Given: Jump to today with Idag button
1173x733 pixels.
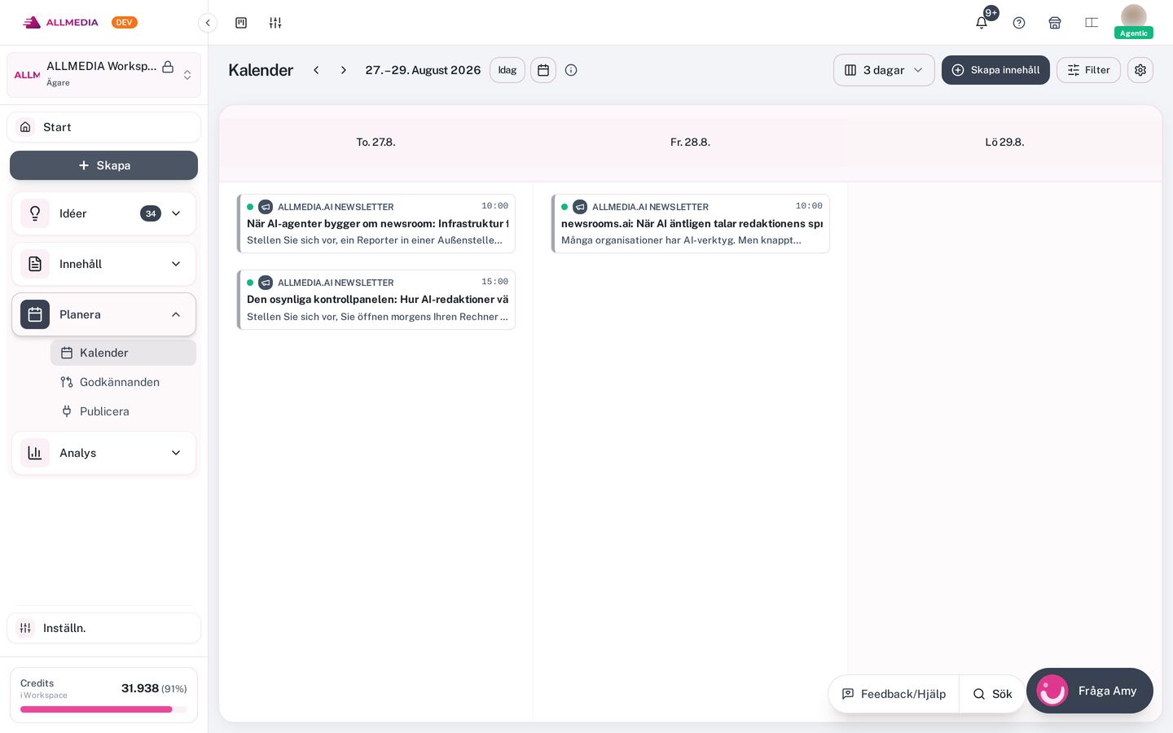Looking at the screenshot, I should 507,70.
